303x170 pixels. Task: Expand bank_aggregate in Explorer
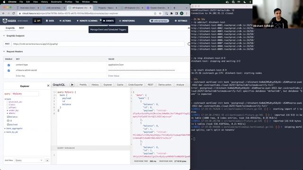click(5, 128)
